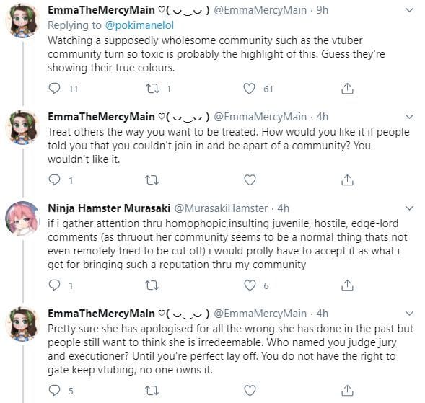Open options chevron on Ninja Hamster Murasaki's tweet
Screen dimensions: 425x403
pyautogui.click(x=409, y=208)
